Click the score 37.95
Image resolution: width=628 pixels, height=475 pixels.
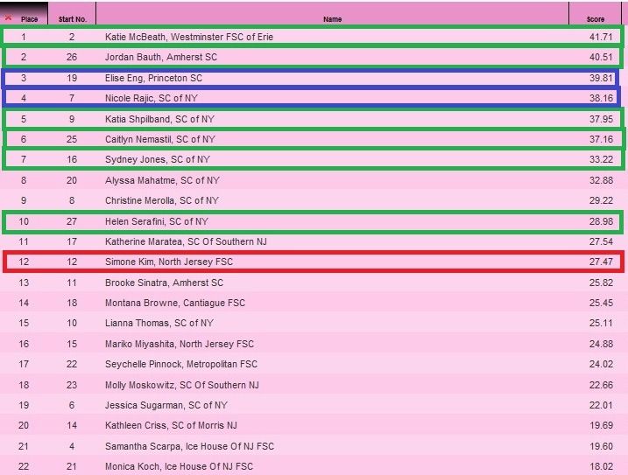pos(601,119)
